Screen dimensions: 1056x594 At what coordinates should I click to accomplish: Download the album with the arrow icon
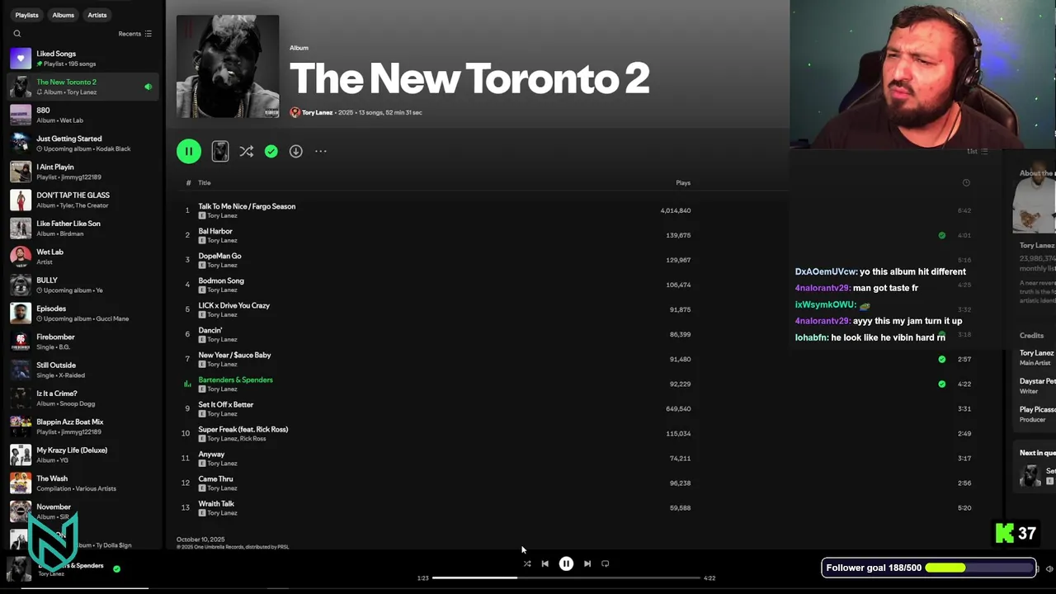pos(295,151)
